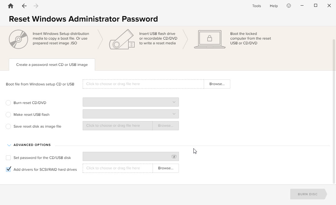Select the Burn reset CD/DVD radio button
Image resolution: width=336 pixels, height=205 pixels.
click(8, 103)
